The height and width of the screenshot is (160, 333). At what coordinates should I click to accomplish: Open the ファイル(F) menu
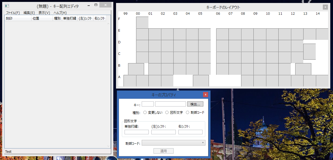click(13, 13)
